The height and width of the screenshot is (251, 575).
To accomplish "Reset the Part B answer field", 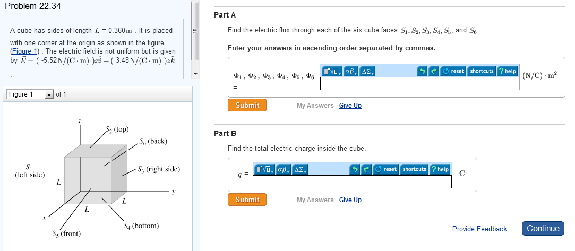I will pyautogui.click(x=386, y=169).
